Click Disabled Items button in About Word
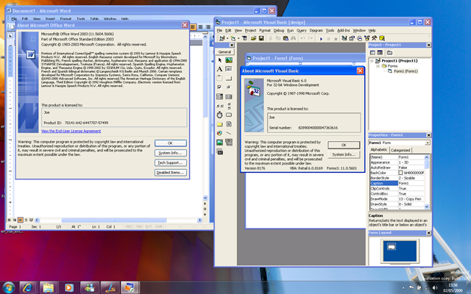 pyautogui.click(x=170, y=173)
